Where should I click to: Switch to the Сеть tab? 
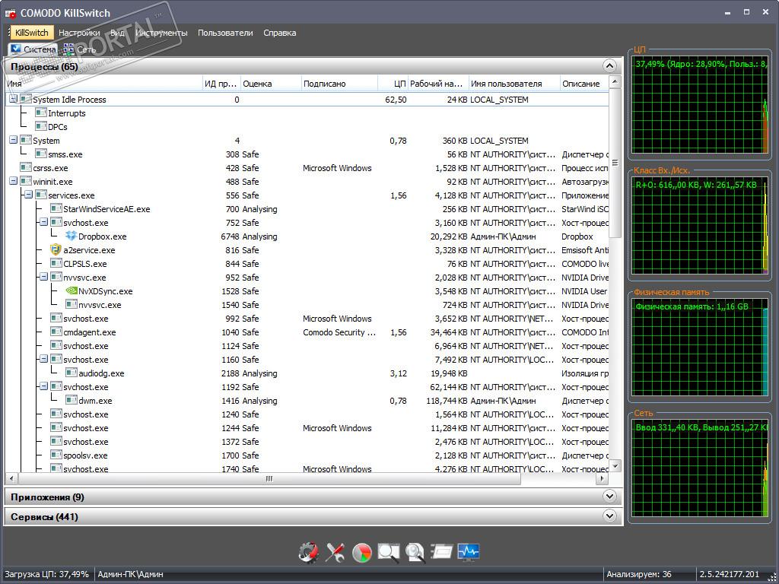pos(80,49)
